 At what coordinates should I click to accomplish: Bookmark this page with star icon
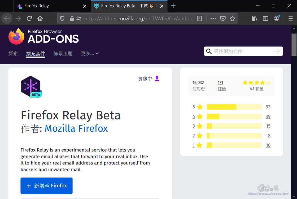(232, 19)
